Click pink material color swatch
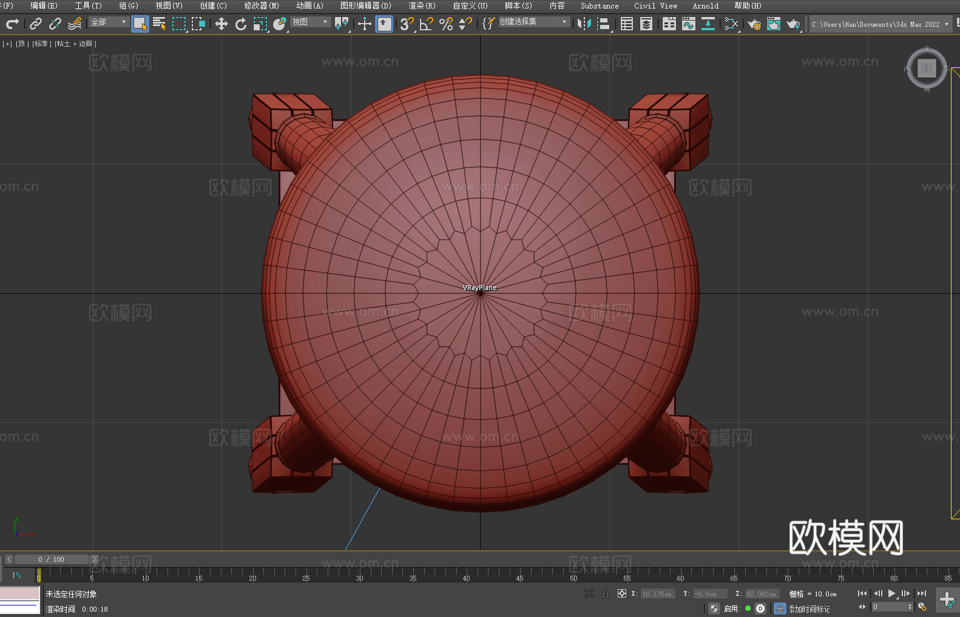Image resolution: width=960 pixels, height=617 pixels. [x=20, y=594]
